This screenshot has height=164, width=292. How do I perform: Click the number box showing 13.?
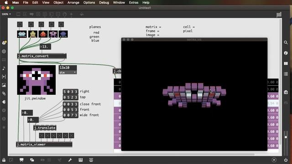45,46
